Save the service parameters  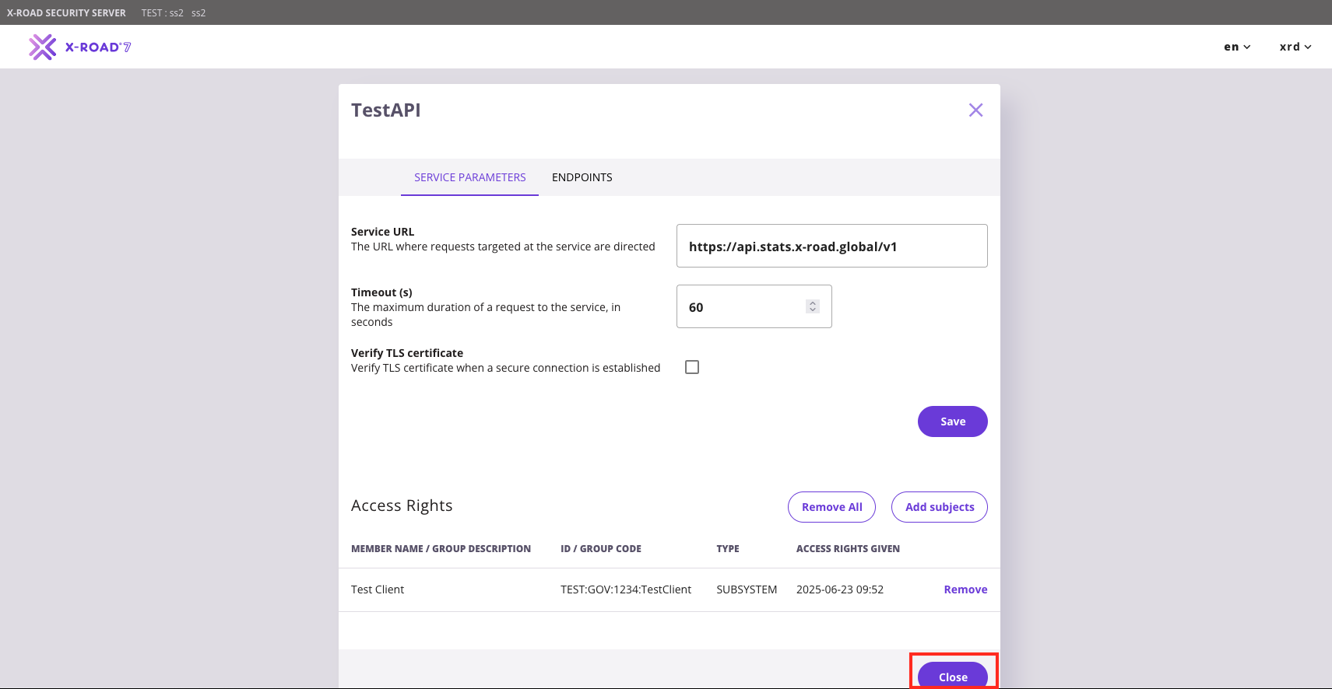click(953, 421)
